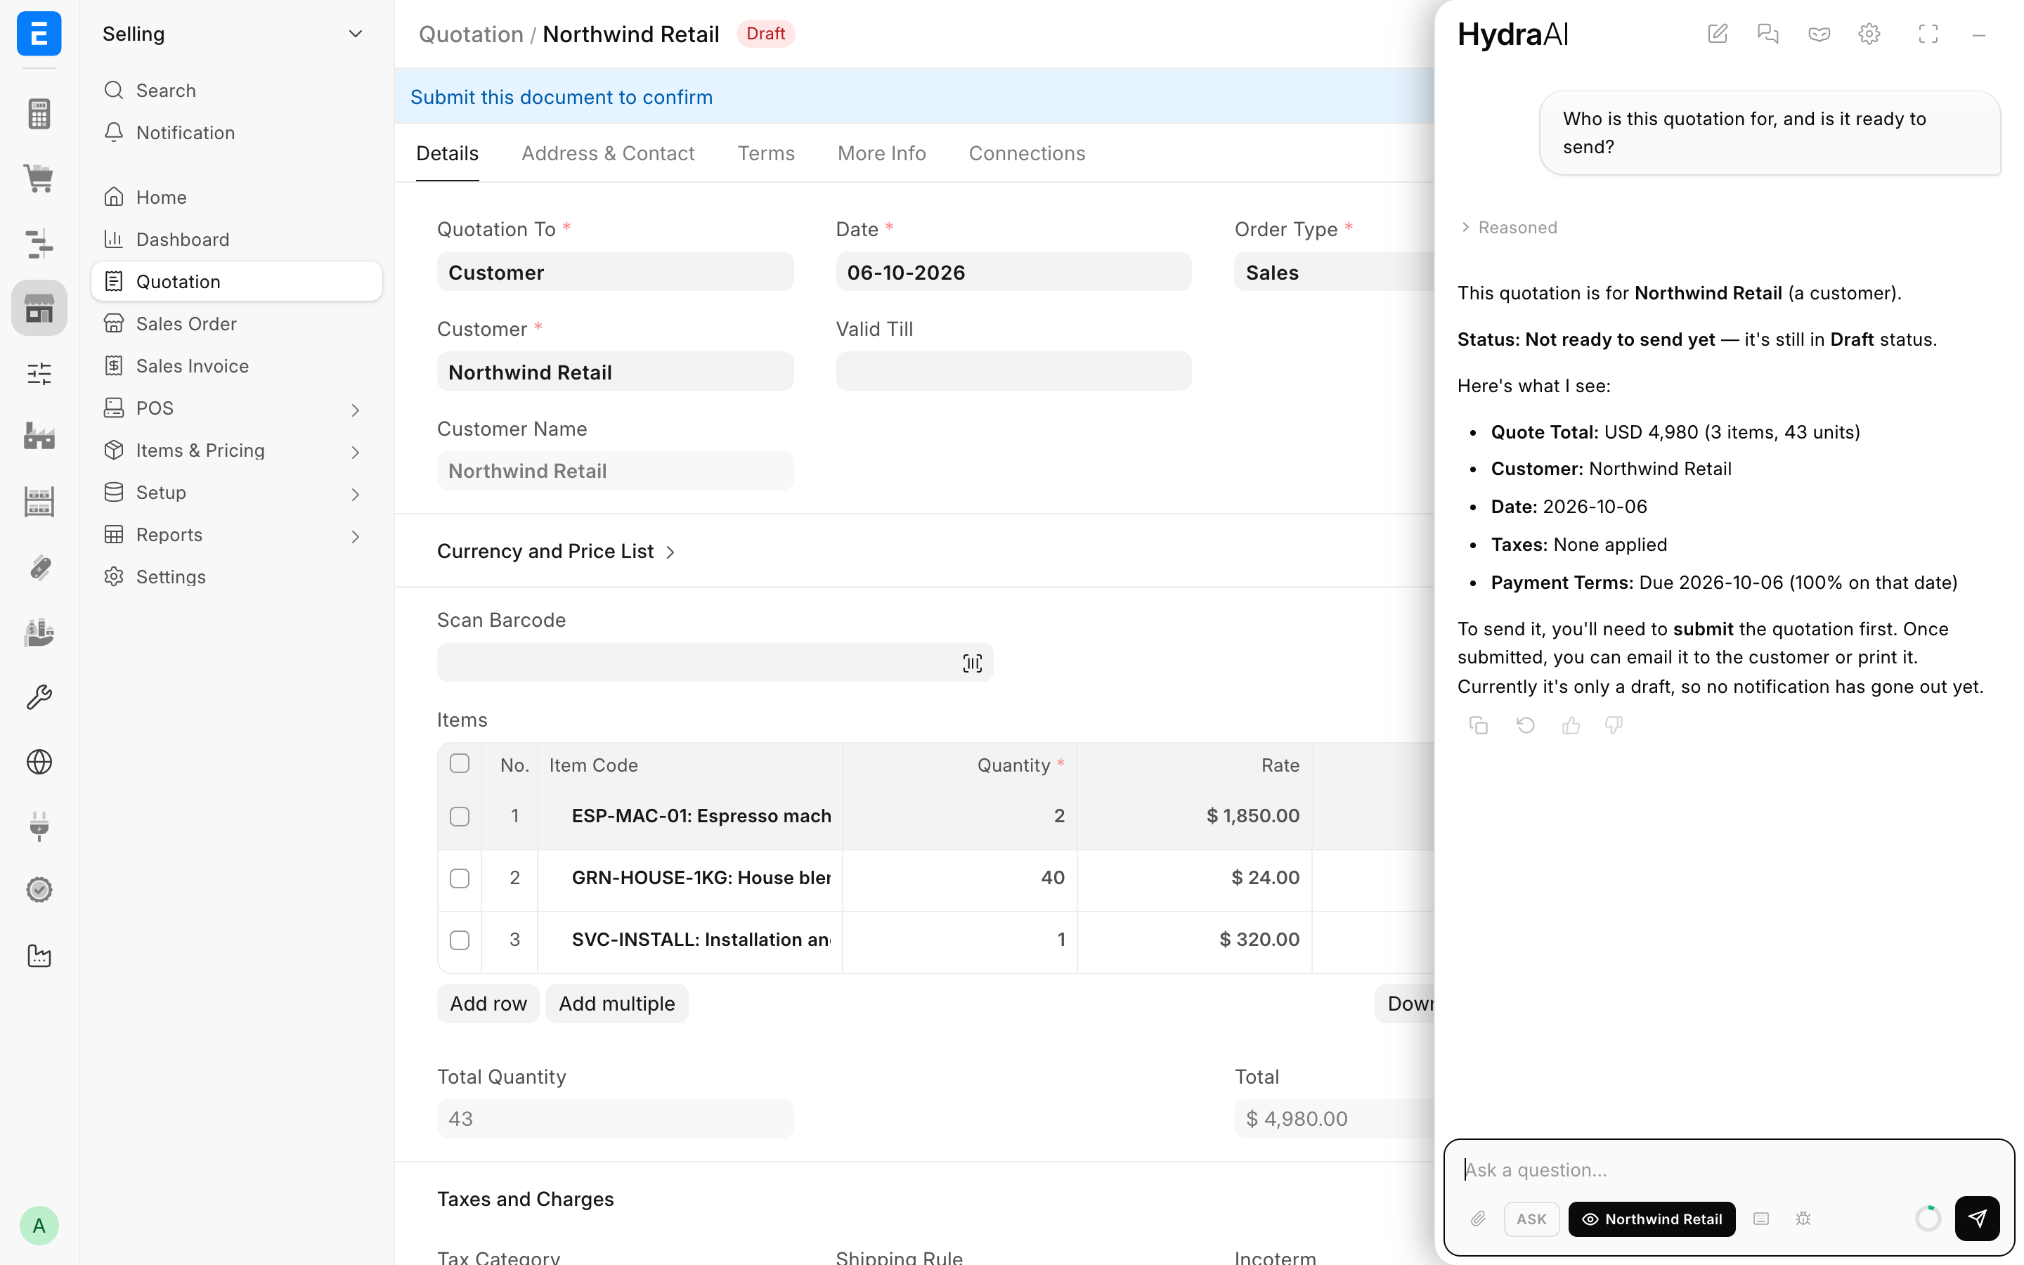Toggle the Northwind Retail context visibility chip
Screen dimensions: 2024x1265
tap(1651, 1219)
